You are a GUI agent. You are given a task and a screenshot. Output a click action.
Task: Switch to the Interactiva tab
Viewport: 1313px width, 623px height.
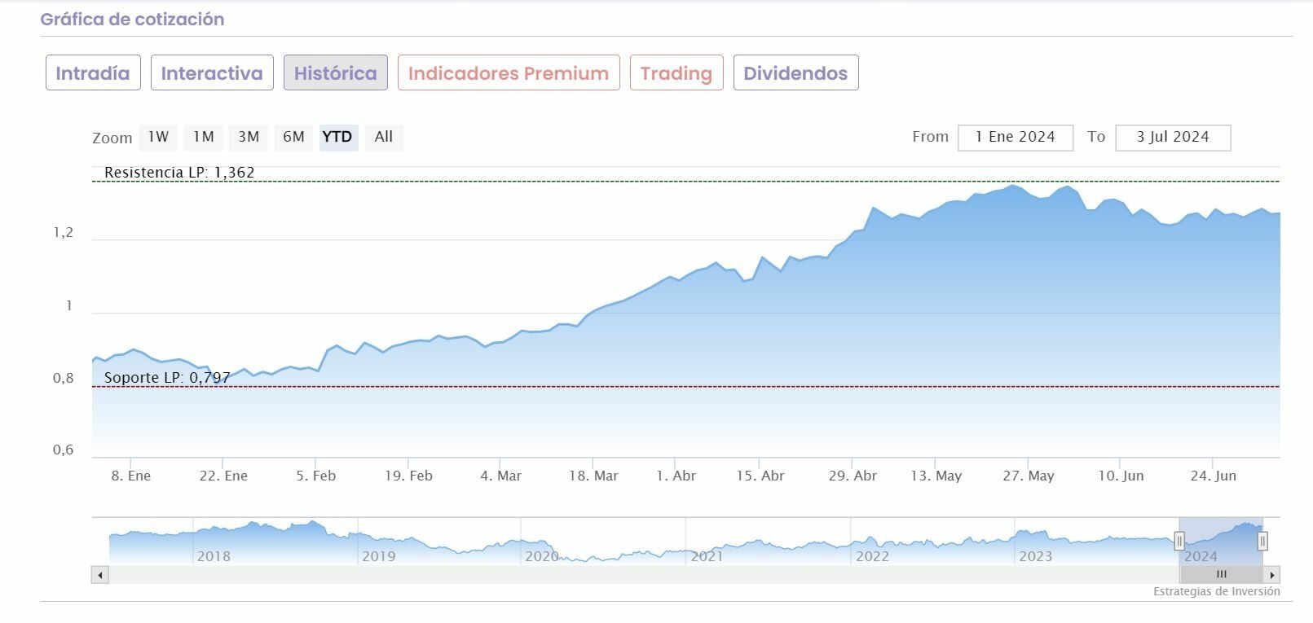[212, 73]
